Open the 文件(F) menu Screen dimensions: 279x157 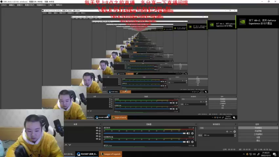pyautogui.click(x=4, y=5)
